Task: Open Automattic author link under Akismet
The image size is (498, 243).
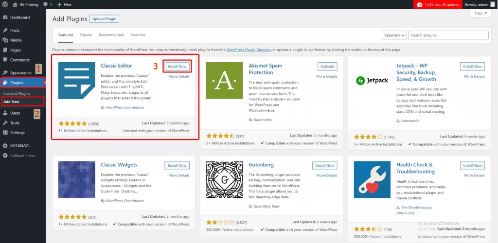Action: pos(263,120)
